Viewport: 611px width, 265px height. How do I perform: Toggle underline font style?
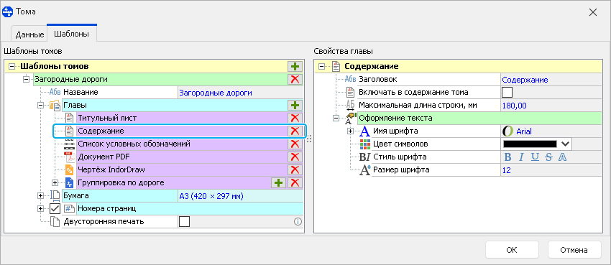535,157
